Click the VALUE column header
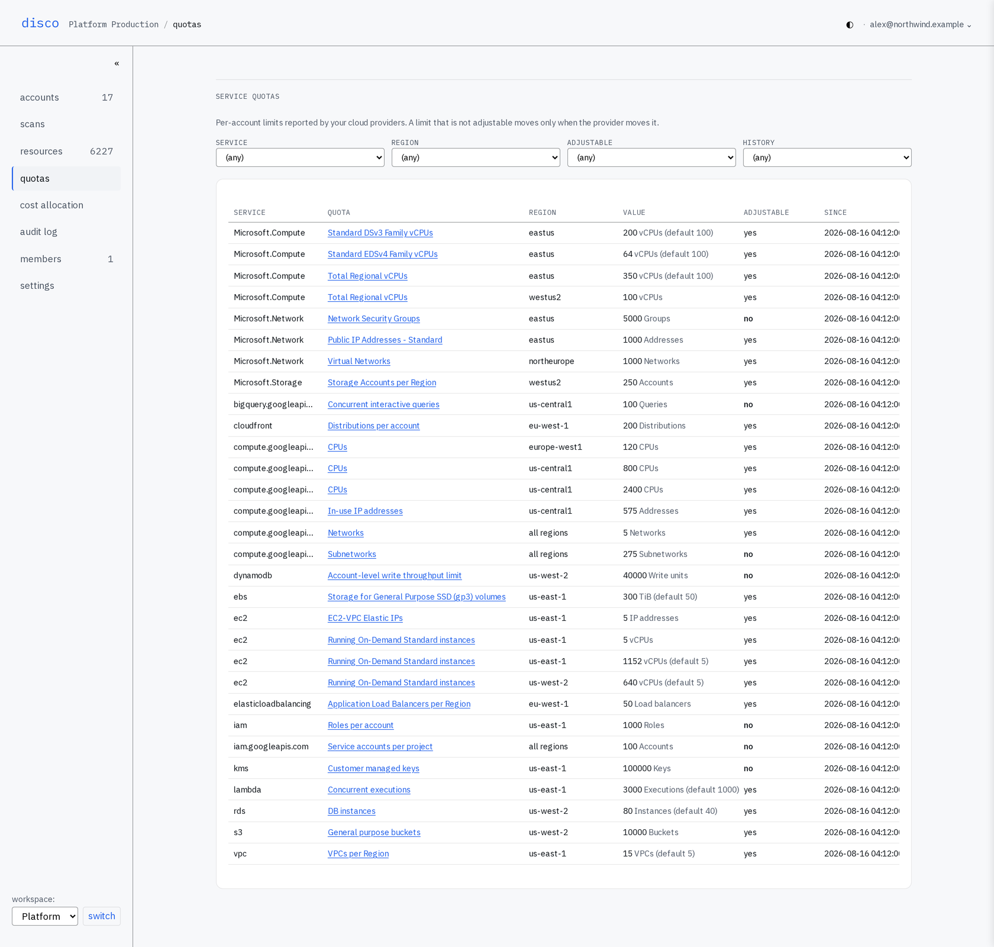 click(x=634, y=212)
